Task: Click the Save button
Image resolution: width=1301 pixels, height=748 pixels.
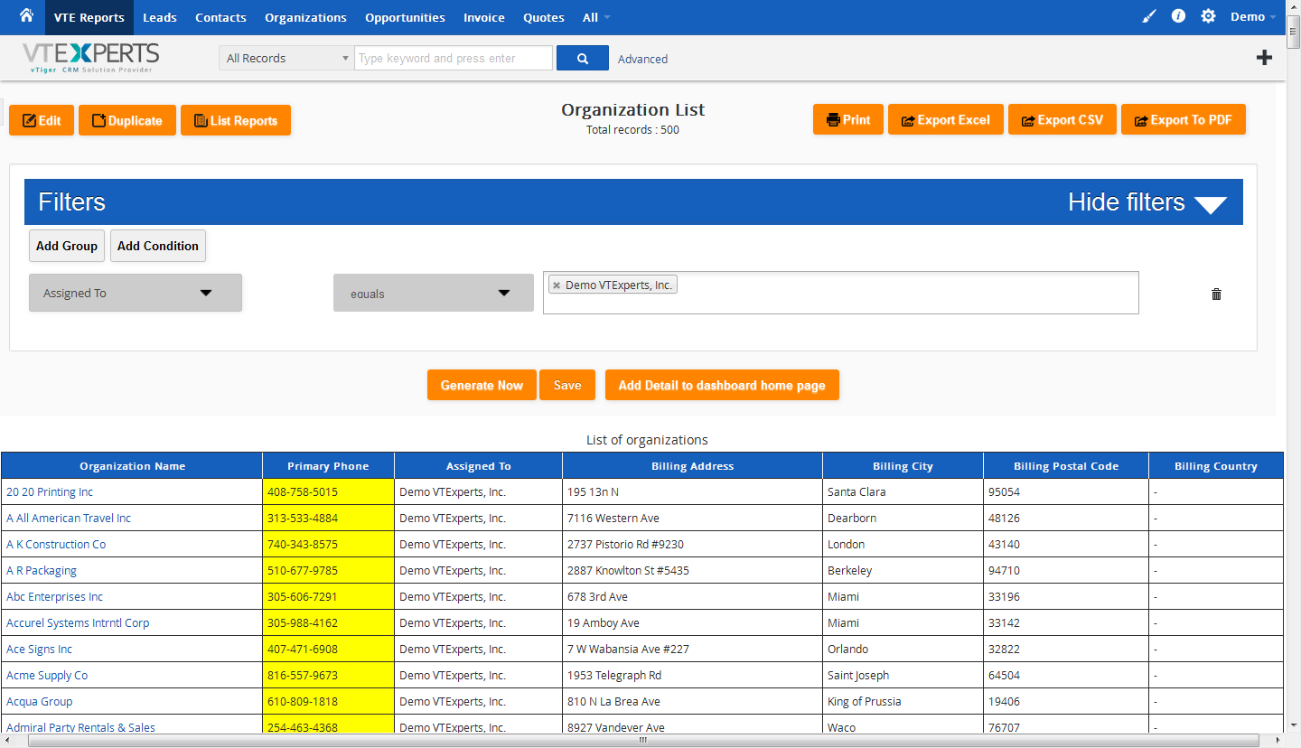Action: 567,385
